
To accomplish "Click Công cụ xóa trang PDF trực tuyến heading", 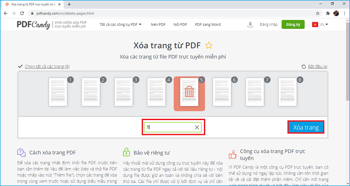I will [x=273, y=155].
